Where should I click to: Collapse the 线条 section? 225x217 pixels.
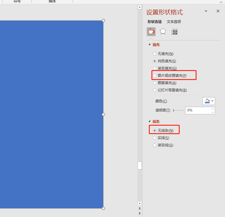tap(149, 121)
